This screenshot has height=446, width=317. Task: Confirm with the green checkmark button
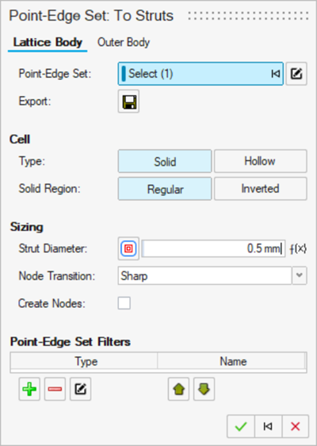(x=241, y=426)
